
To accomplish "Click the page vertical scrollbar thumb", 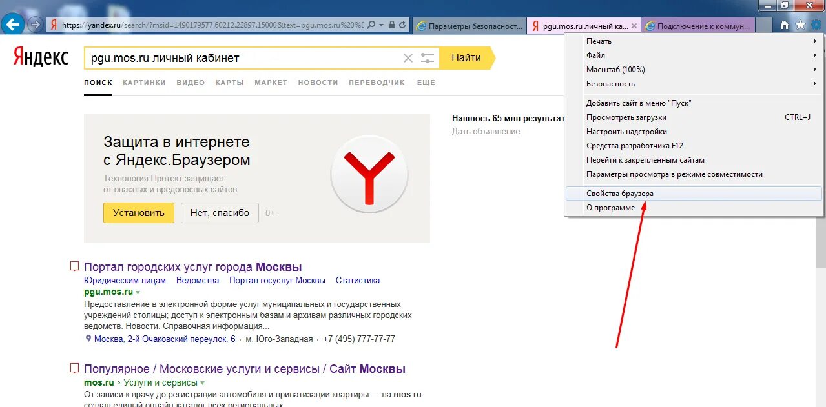I will [821, 242].
